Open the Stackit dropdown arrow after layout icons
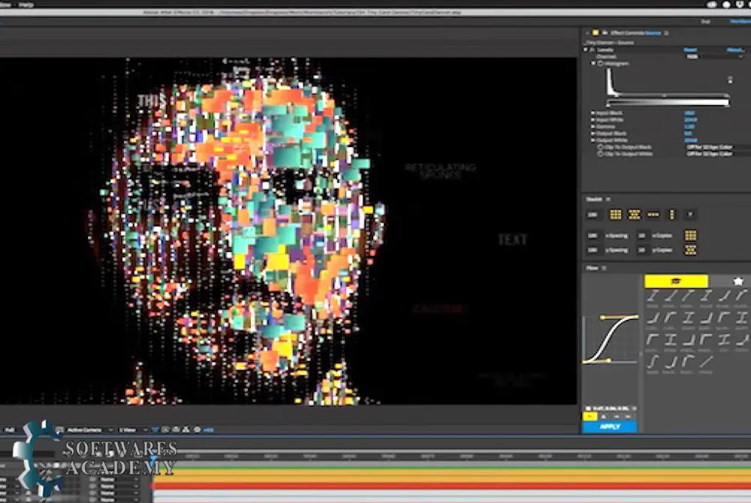This screenshot has height=503, width=751. click(x=690, y=215)
